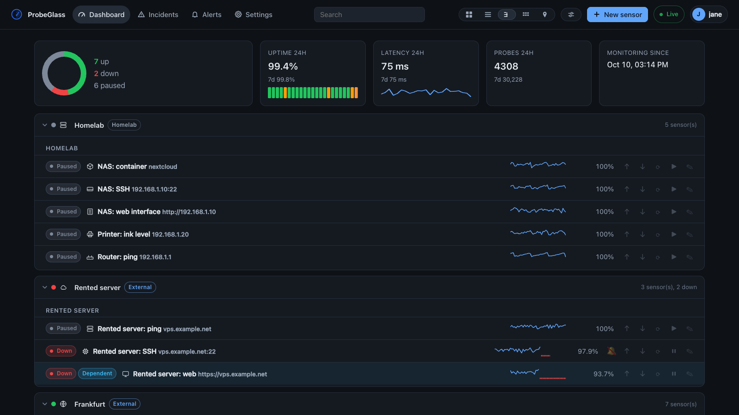This screenshot has width=739, height=415.
Task: Re-check the Printer: ink level sensor
Action: click(658, 234)
